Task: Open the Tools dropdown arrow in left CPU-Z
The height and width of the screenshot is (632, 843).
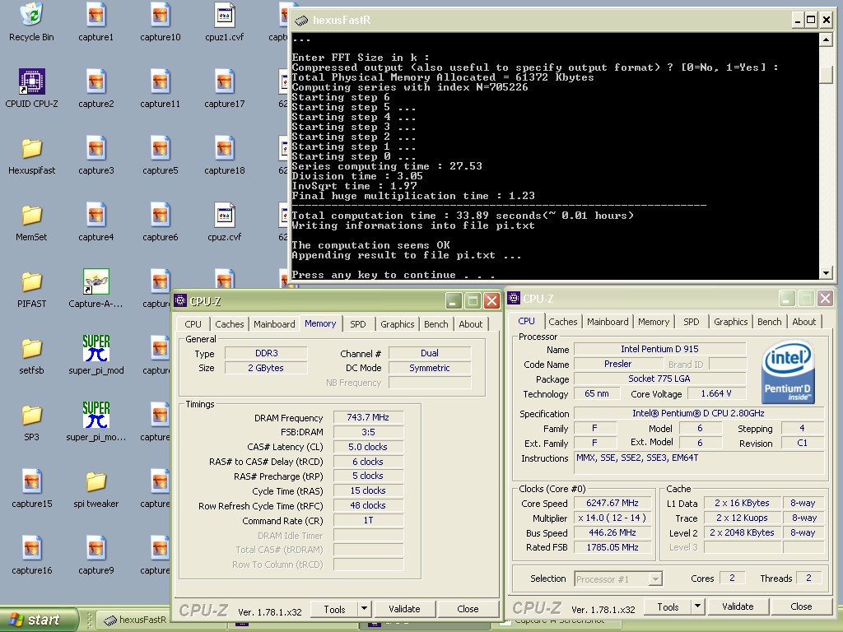Action: pyautogui.click(x=364, y=608)
